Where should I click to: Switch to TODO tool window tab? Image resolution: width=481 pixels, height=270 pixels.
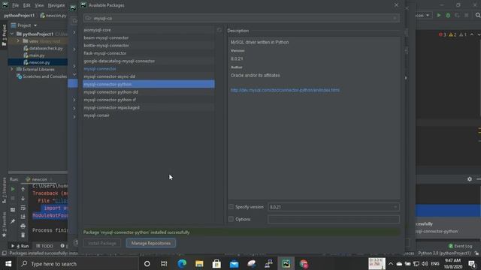[x=44, y=246]
